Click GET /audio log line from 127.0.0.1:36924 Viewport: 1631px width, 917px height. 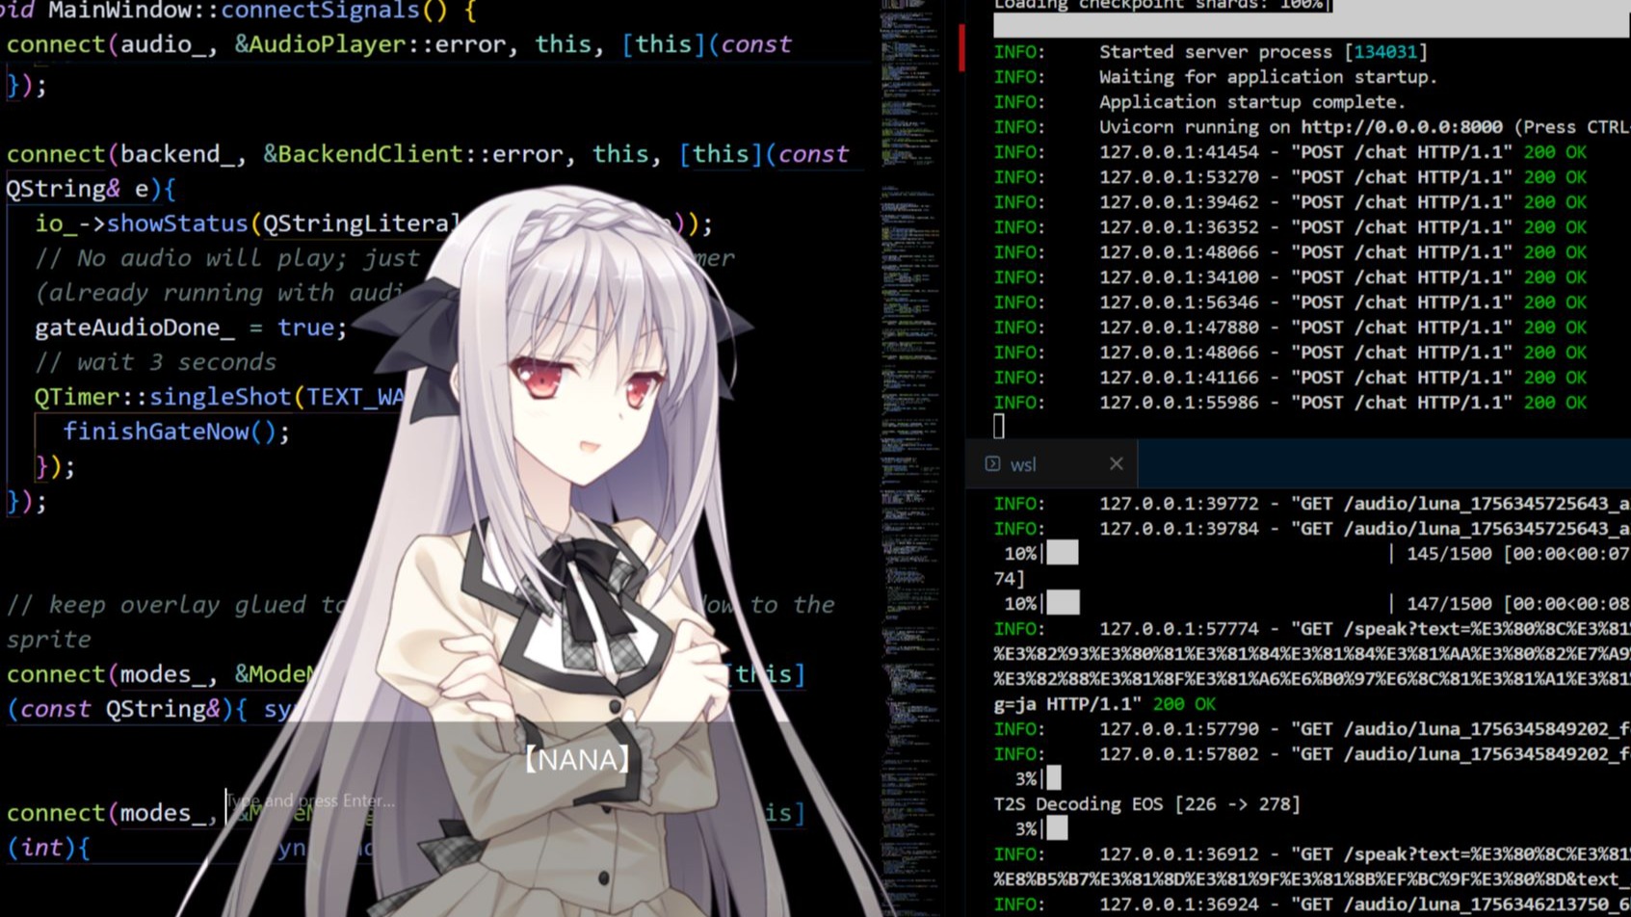point(1312,904)
